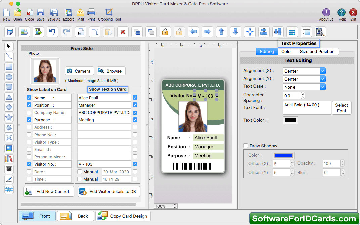The width and height of the screenshot is (360, 225).
Task: Click the Add New Control button
Action: (49, 191)
